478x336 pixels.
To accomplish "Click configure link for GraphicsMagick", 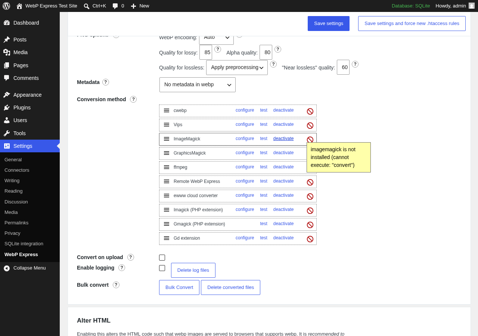I will coord(245,153).
